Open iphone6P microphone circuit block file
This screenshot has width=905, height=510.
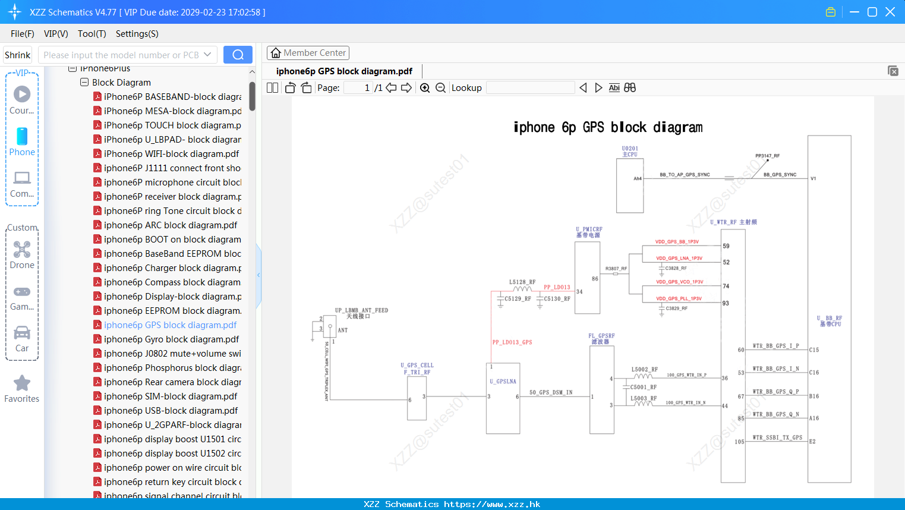point(167,182)
